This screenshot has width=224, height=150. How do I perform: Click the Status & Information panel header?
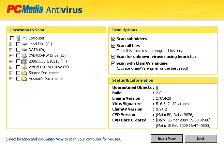[163, 80]
